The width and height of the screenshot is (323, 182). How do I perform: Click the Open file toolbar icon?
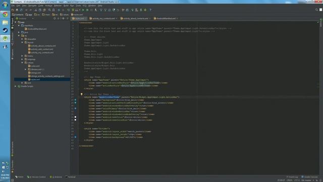[13, 10]
